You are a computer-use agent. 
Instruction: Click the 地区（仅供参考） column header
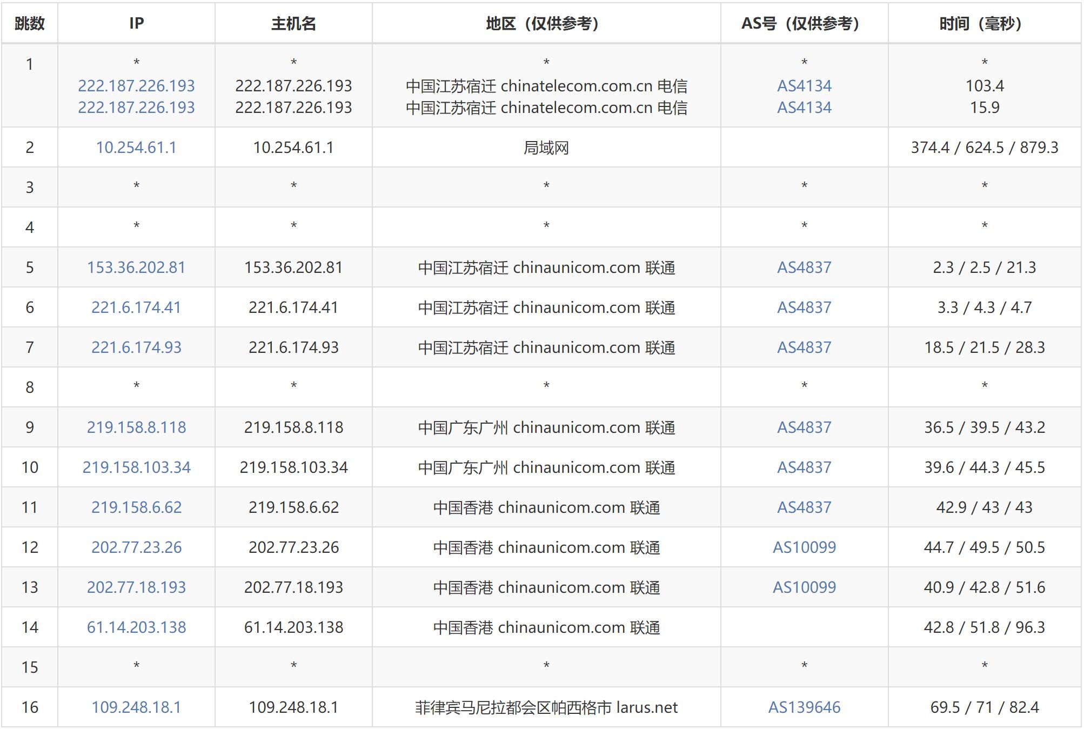coord(546,23)
